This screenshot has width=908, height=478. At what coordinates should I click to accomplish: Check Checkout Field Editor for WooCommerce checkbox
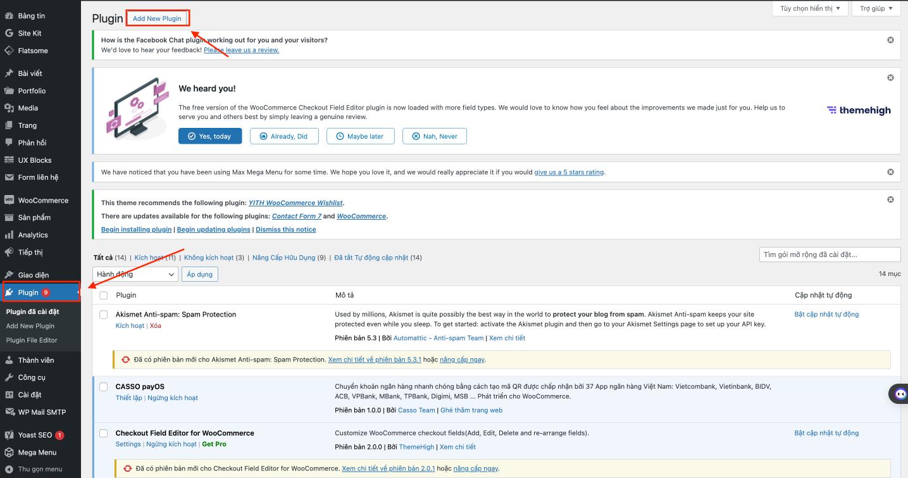tap(104, 433)
